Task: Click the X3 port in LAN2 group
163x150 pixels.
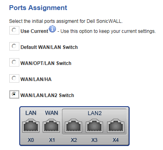Action: pyautogui.click(x=95, y=126)
